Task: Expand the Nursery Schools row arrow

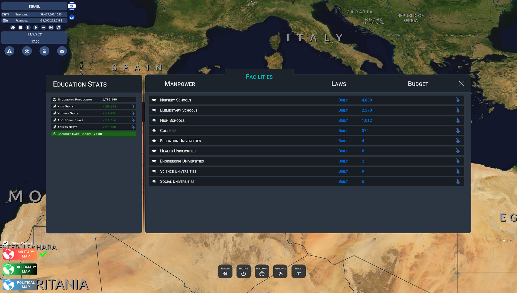Action: (458, 100)
